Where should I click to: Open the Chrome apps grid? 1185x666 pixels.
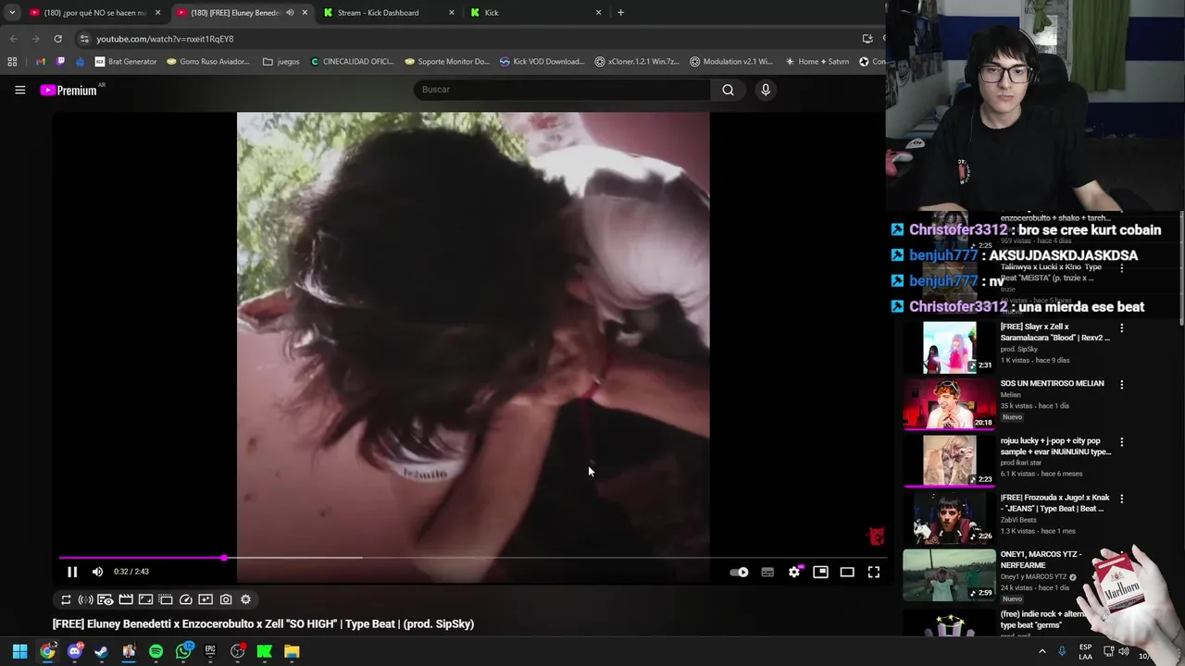click(x=12, y=62)
